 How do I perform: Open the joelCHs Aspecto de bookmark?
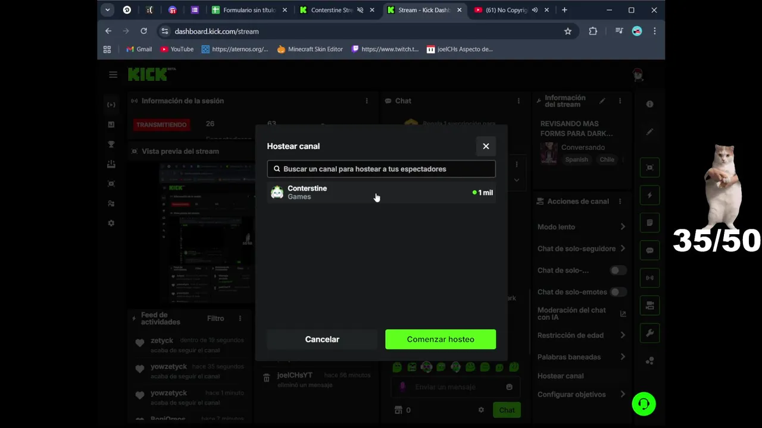460,49
